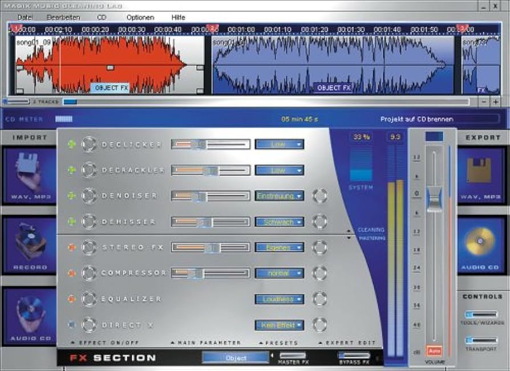Click the Equalizer round knob button

coord(88,299)
